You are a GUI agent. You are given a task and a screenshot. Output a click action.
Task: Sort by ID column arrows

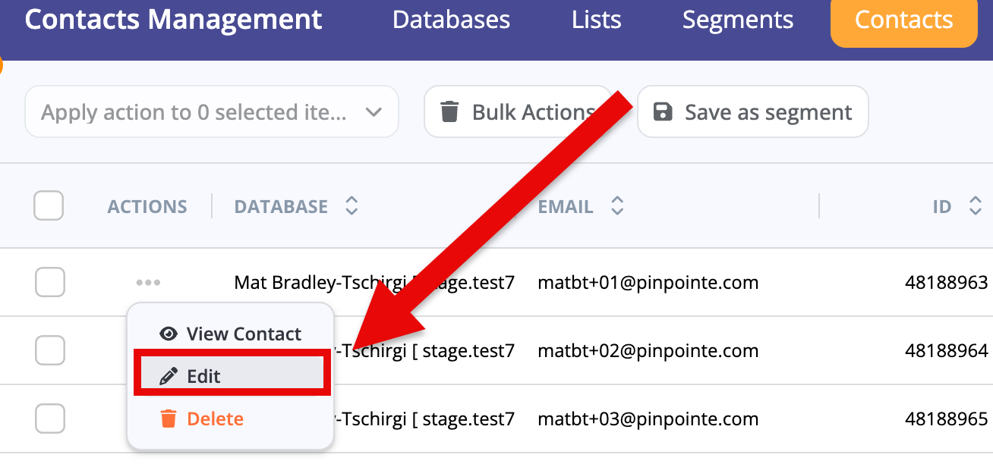pos(976,206)
